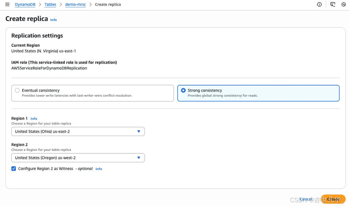Open Info link beside Region 1
This screenshot has height=206, width=349.
34,118
